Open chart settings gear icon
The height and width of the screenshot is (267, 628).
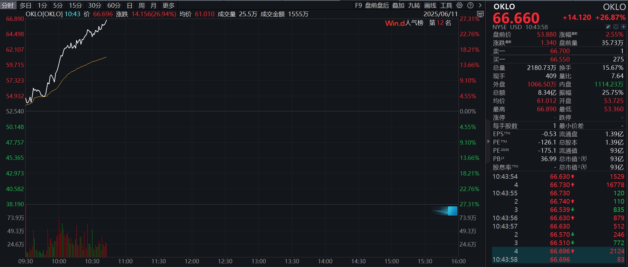tap(459, 5)
